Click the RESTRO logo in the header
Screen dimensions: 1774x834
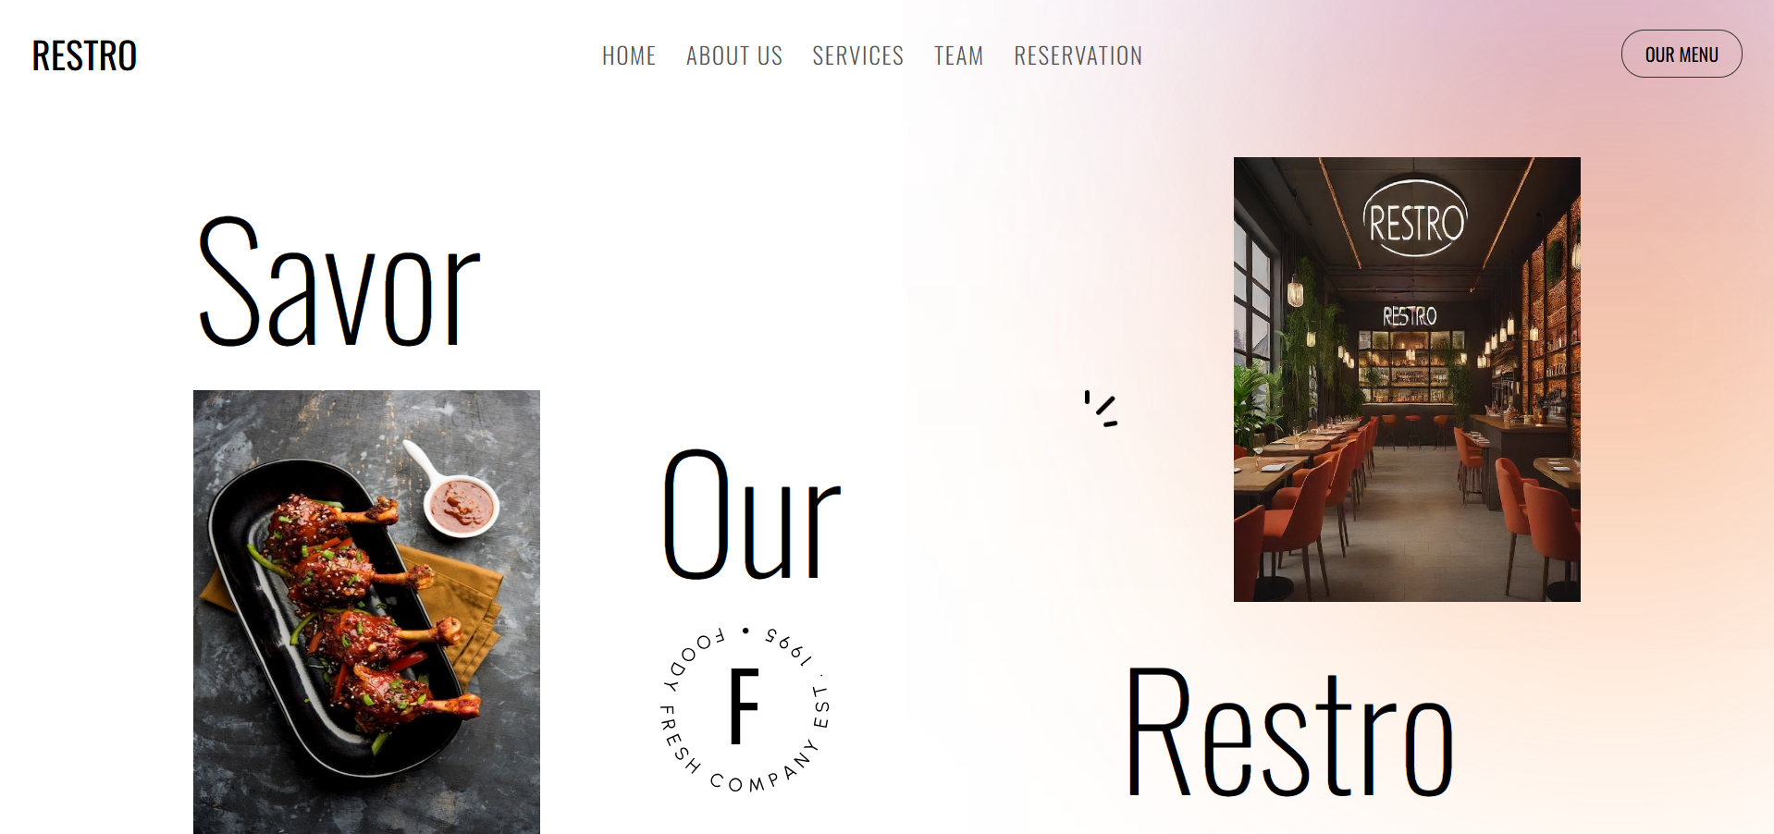click(x=84, y=55)
